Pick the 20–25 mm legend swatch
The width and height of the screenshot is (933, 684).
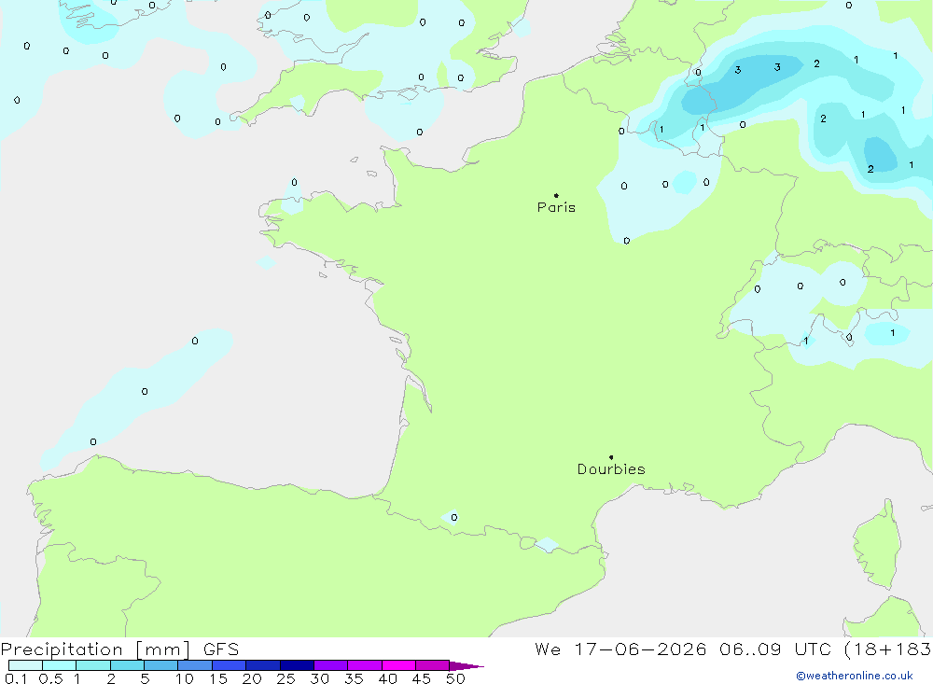263,665
